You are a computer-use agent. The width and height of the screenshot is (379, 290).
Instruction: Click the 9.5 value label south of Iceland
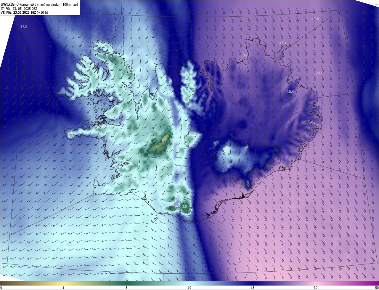(145, 260)
